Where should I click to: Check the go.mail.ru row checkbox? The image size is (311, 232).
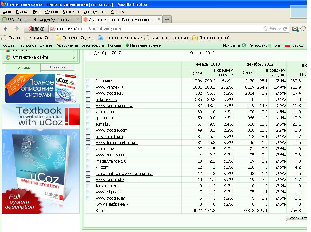pos(88,118)
